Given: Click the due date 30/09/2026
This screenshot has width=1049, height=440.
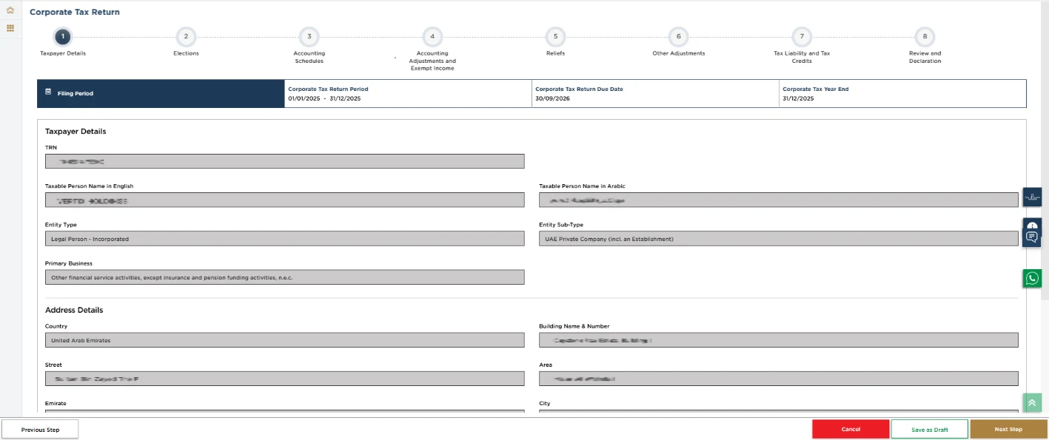Looking at the screenshot, I should [x=551, y=98].
